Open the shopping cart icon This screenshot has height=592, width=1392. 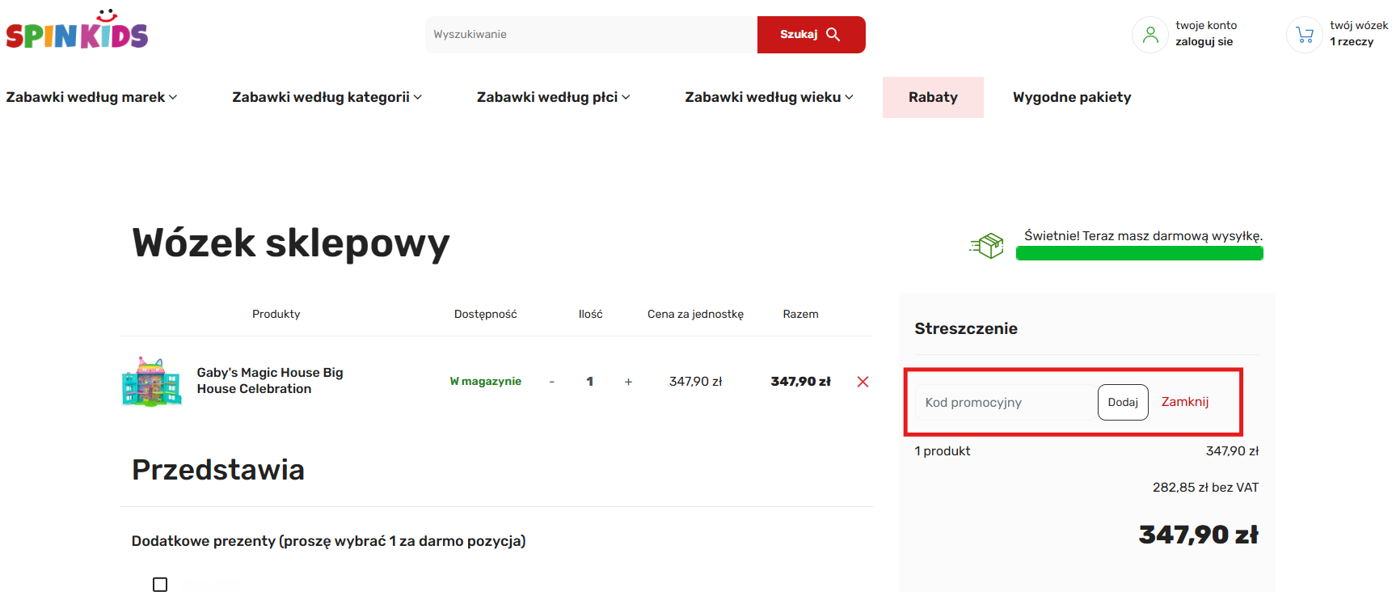(1304, 35)
